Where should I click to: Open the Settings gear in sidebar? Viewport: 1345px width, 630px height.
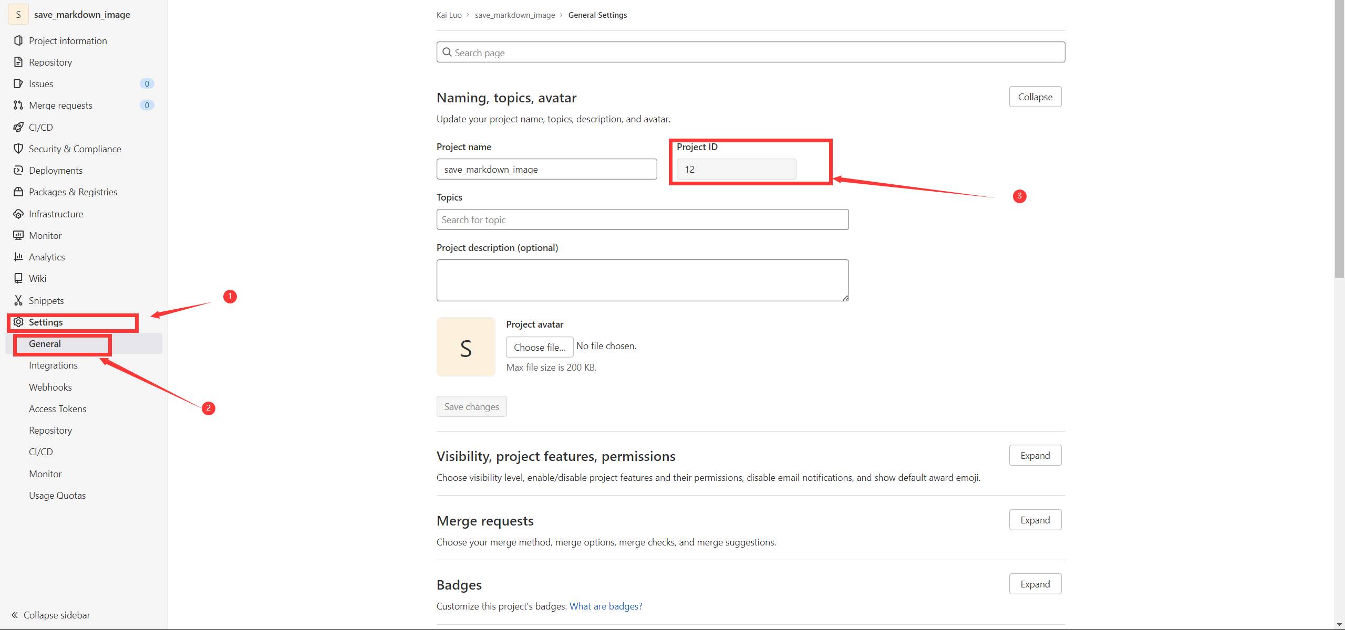click(18, 322)
